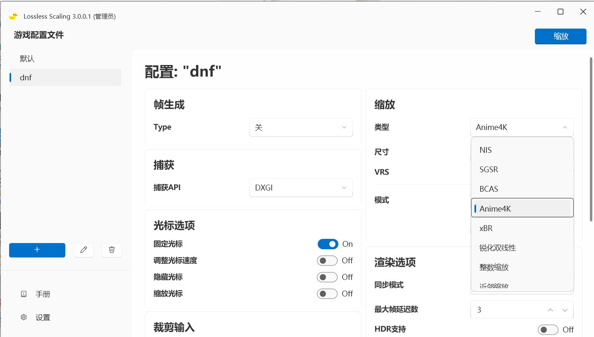Open the 帧生成 Type dropdown
The image size is (594, 337).
click(301, 128)
